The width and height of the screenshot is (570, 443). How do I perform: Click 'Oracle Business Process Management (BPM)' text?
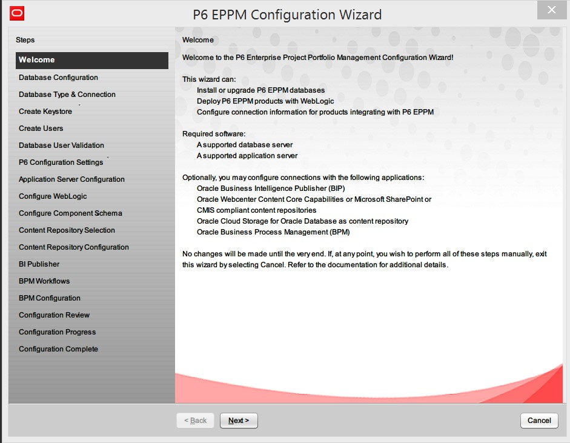pos(273,232)
